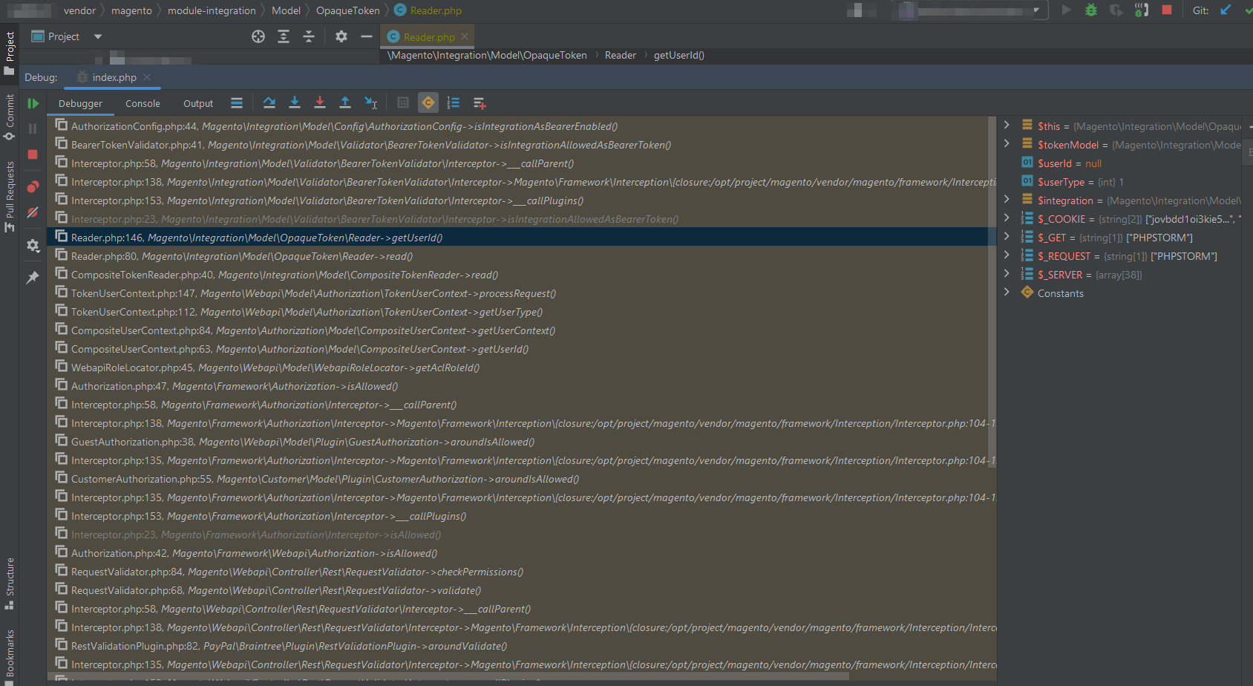Expand the $_REQUEST variable node

pyautogui.click(x=1007, y=255)
